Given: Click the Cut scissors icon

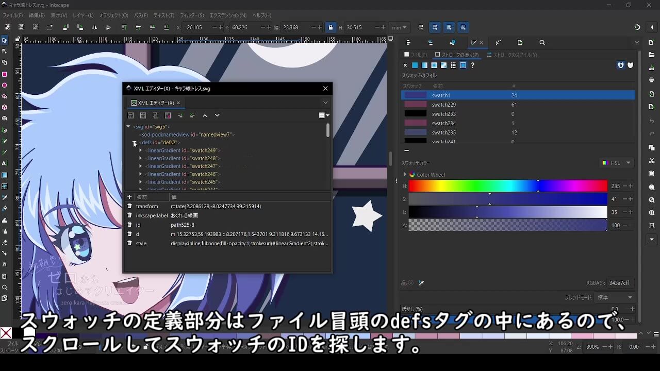Looking at the screenshot, I should [x=652, y=161].
